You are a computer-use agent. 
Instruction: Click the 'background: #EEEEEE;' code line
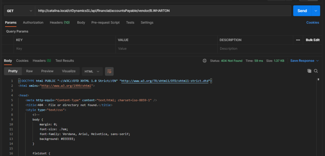tap(57, 139)
